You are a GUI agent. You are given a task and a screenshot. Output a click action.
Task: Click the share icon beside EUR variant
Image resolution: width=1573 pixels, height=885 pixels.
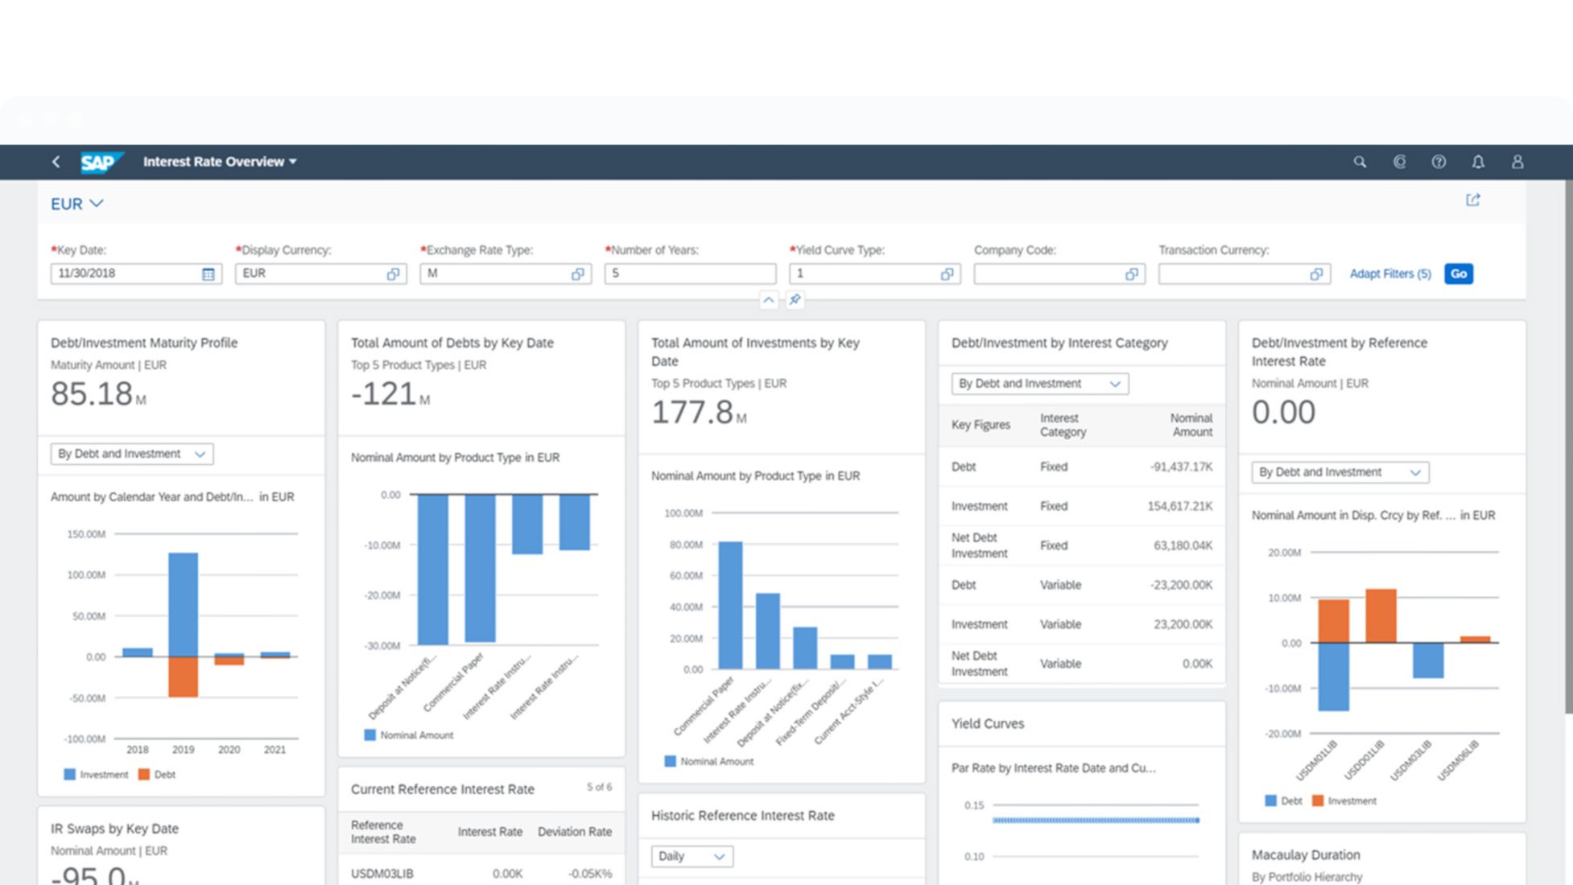tap(1472, 200)
